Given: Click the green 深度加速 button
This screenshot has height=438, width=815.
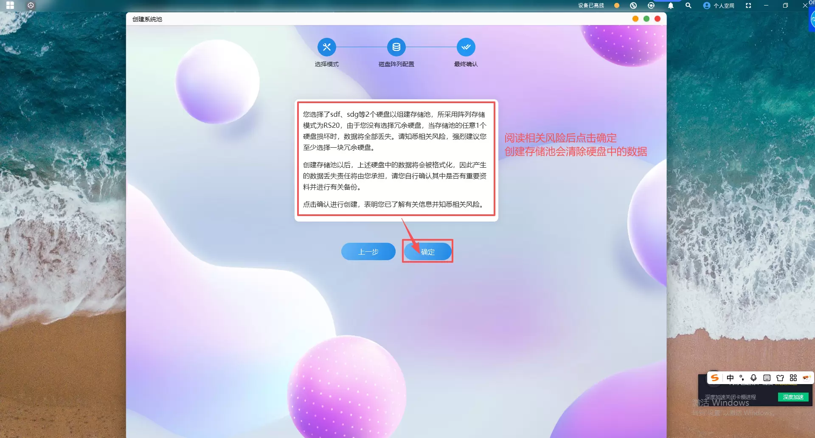Looking at the screenshot, I should [x=793, y=397].
